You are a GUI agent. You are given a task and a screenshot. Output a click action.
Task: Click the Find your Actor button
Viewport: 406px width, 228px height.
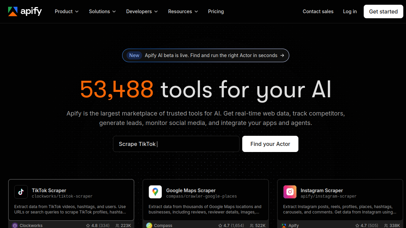pos(270,144)
